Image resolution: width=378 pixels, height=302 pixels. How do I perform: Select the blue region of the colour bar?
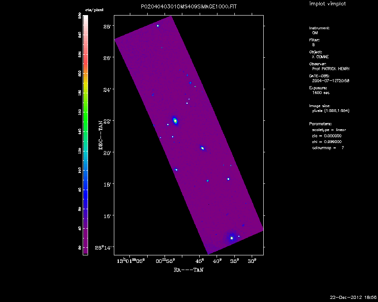click(85, 187)
